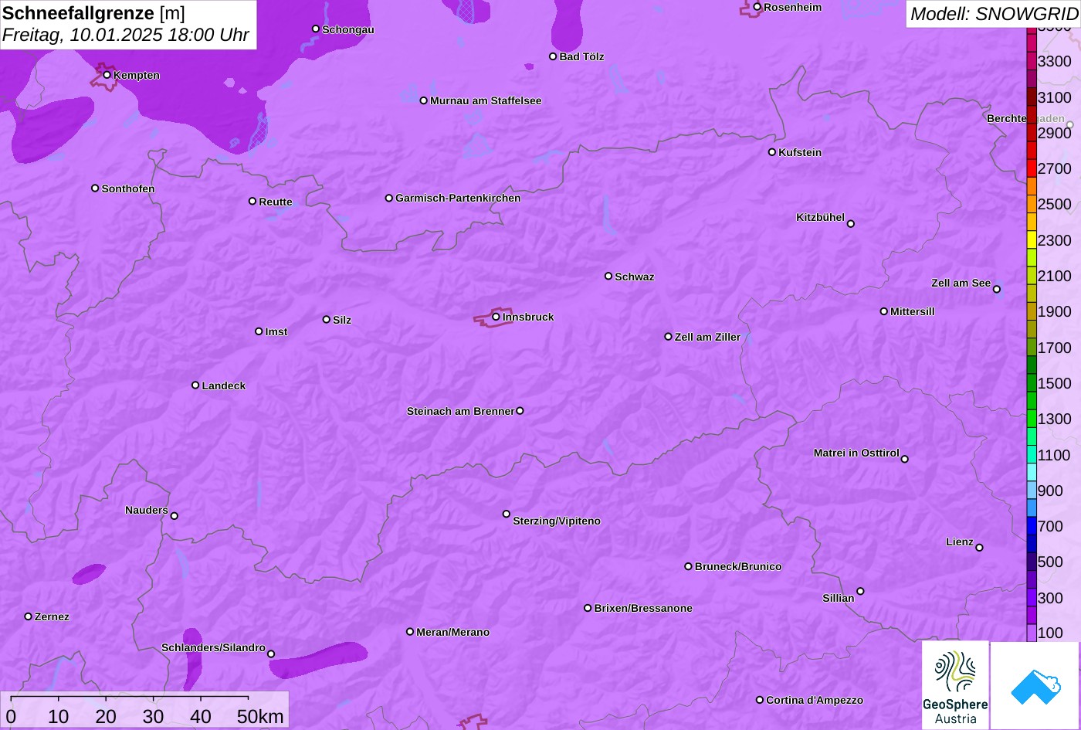Image resolution: width=1081 pixels, height=730 pixels.
Task: Click the Zell am See marker
Action: pyautogui.click(x=997, y=290)
